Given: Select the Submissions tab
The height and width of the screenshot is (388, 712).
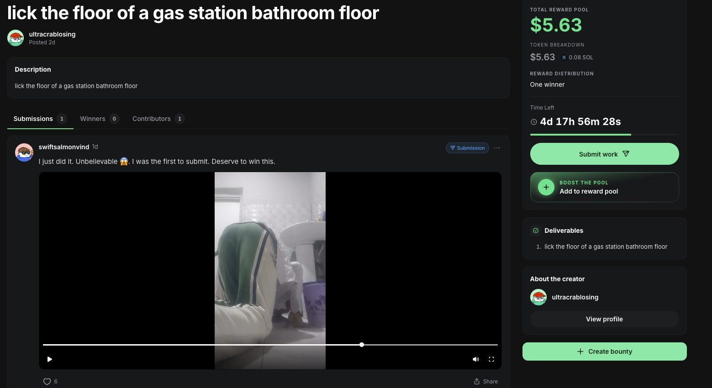Looking at the screenshot, I should pyautogui.click(x=40, y=119).
